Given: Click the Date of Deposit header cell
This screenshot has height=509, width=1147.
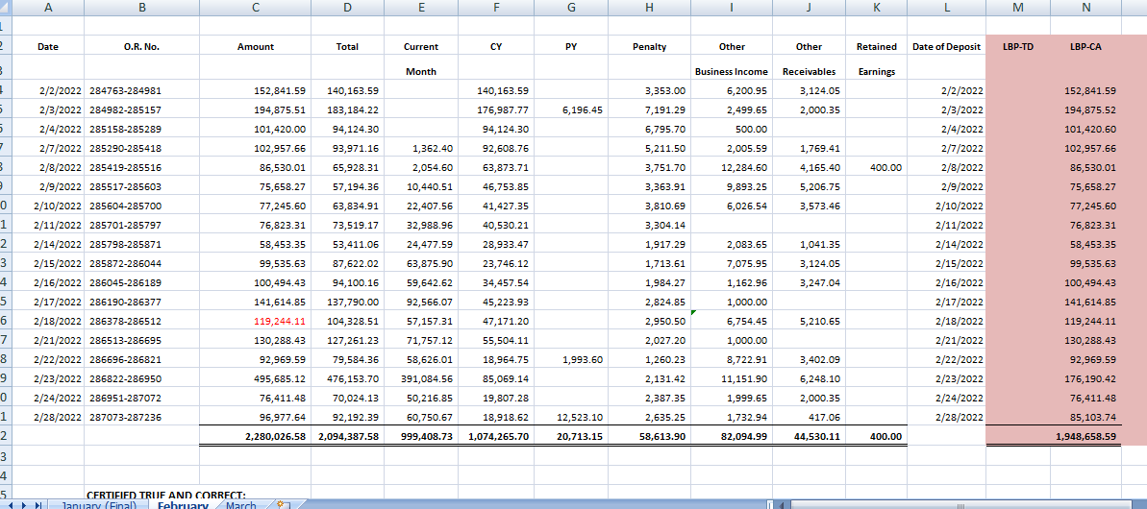Looking at the screenshot, I should [x=947, y=46].
